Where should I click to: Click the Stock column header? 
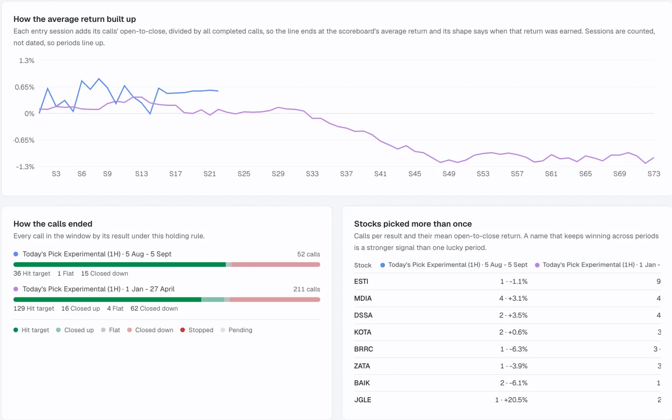pos(363,265)
